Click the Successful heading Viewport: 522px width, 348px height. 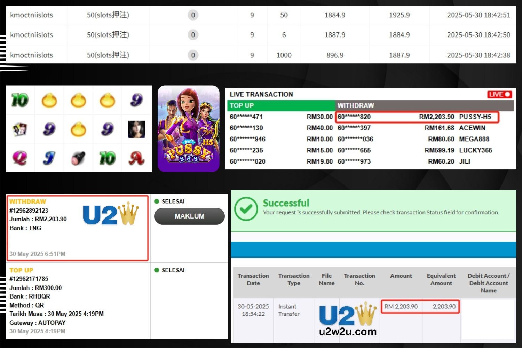point(286,203)
